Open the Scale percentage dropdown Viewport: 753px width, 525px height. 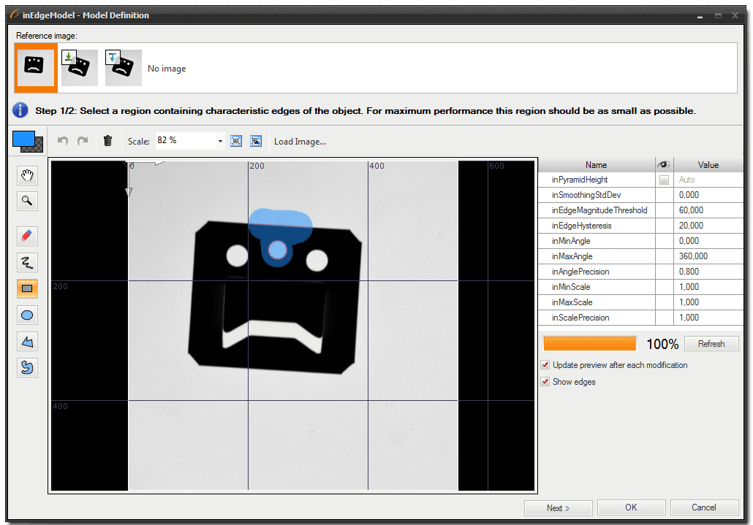point(219,141)
